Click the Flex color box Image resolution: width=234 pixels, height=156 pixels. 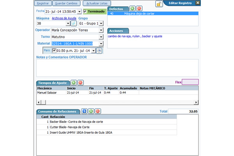pyautogui.click(x=190, y=82)
